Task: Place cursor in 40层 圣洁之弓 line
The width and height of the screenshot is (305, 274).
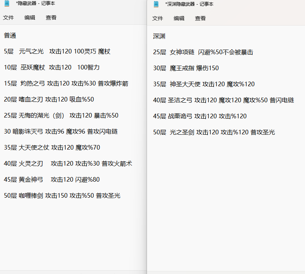Action: pyautogui.click(x=223, y=100)
